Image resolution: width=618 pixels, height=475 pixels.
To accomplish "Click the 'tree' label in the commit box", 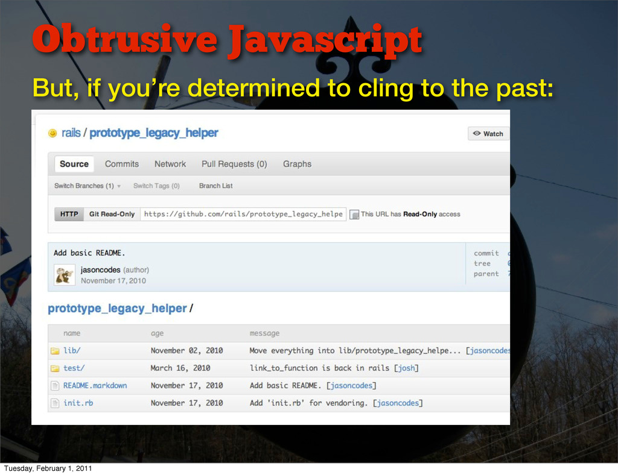I will pos(482,263).
